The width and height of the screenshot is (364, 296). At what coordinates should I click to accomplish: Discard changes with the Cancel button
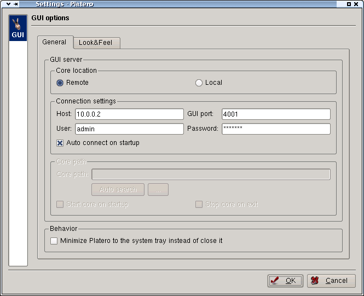tap(331, 281)
